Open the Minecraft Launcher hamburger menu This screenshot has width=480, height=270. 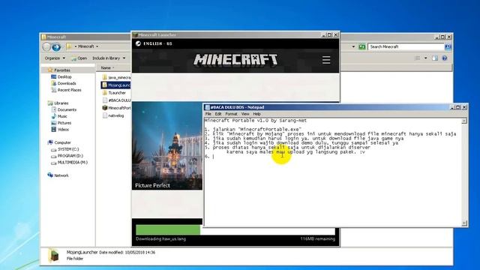(326, 60)
